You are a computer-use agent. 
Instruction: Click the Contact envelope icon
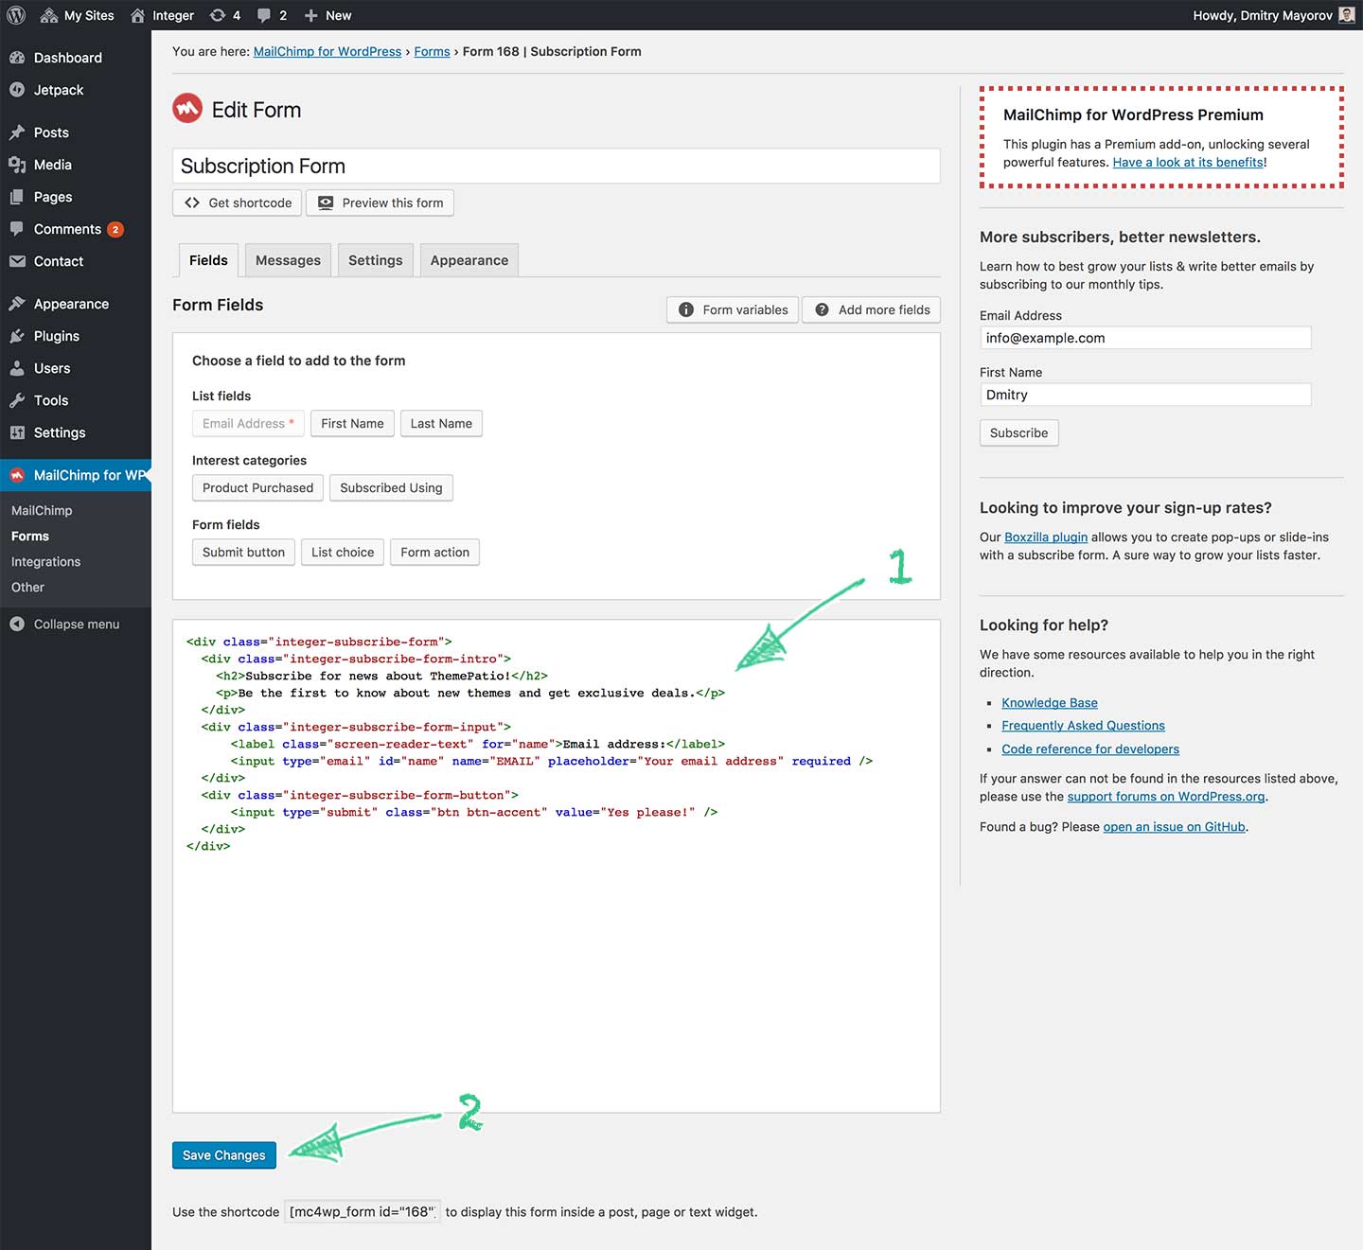(x=17, y=261)
